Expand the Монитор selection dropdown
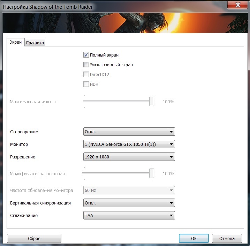Image resolution: width=250 pixels, height=246 pixels. pos(129,144)
